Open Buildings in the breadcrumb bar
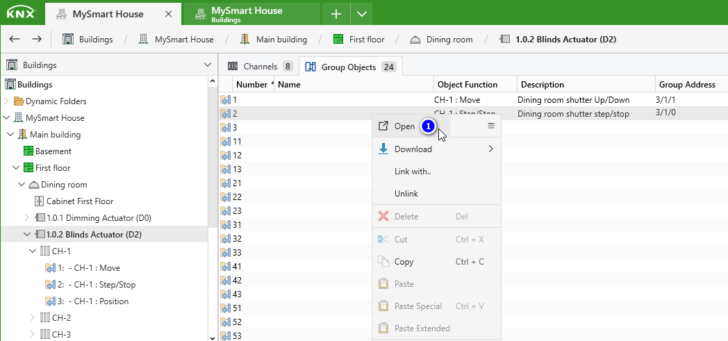Image resolution: width=728 pixels, height=341 pixels. click(88, 40)
